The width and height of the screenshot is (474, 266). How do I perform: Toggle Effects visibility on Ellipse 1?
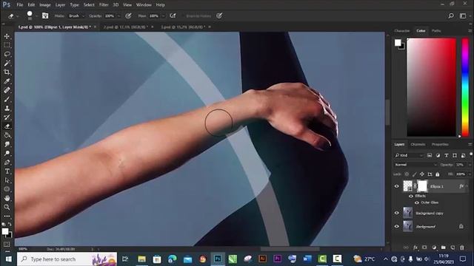[411, 196]
